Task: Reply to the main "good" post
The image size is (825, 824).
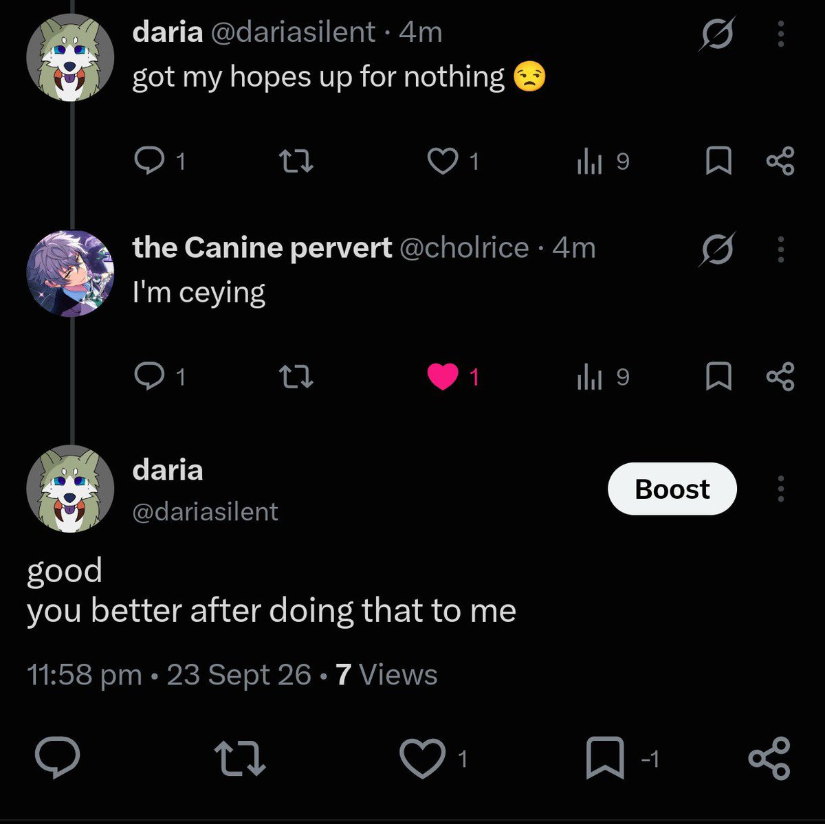Action: point(58,758)
